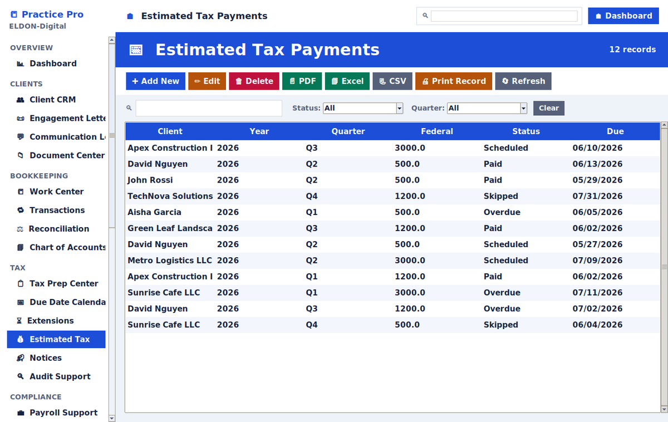Click the breadcrumb icon beside page title

[x=130, y=17]
